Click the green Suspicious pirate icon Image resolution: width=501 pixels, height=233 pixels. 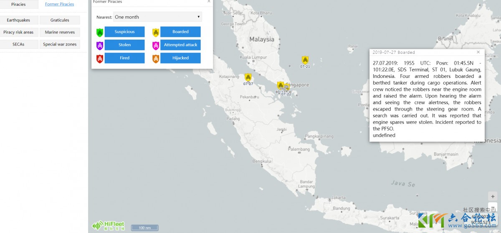click(x=100, y=32)
